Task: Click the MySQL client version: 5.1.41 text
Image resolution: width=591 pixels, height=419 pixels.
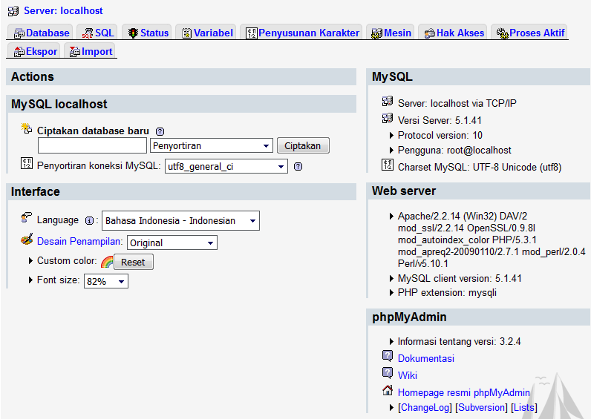Action: [460, 279]
